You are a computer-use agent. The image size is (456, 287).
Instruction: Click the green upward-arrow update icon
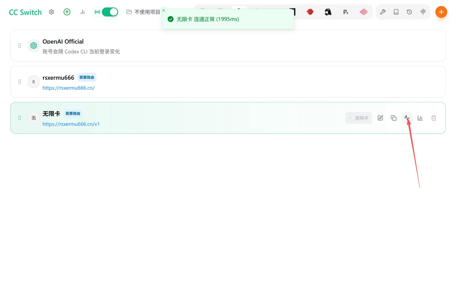[67, 12]
